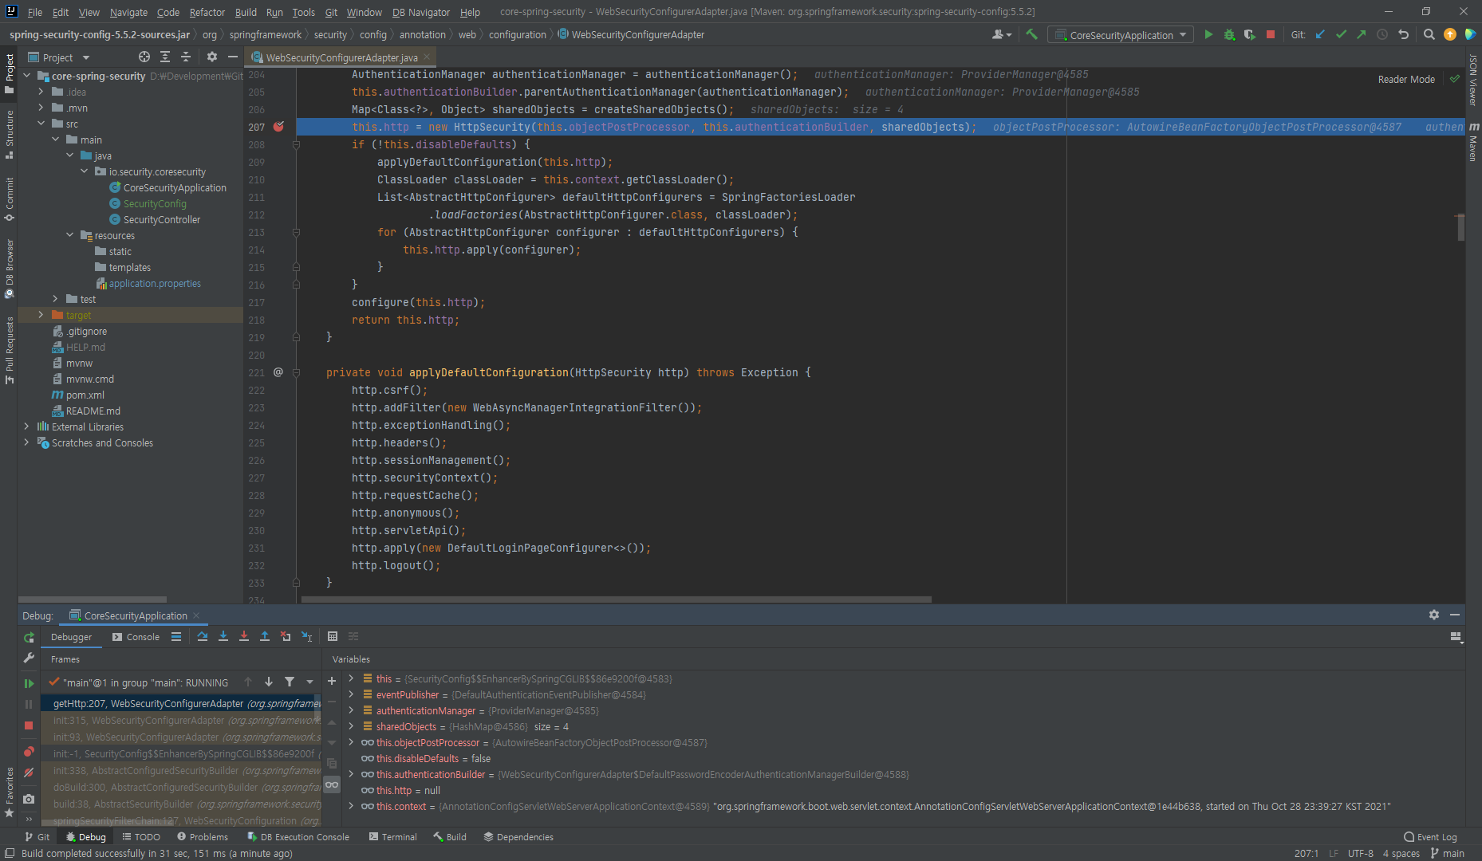Stop the app using the top toolbar stop icon
Viewport: 1482px width, 861px height.
pyautogui.click(x=1271, y=34)
